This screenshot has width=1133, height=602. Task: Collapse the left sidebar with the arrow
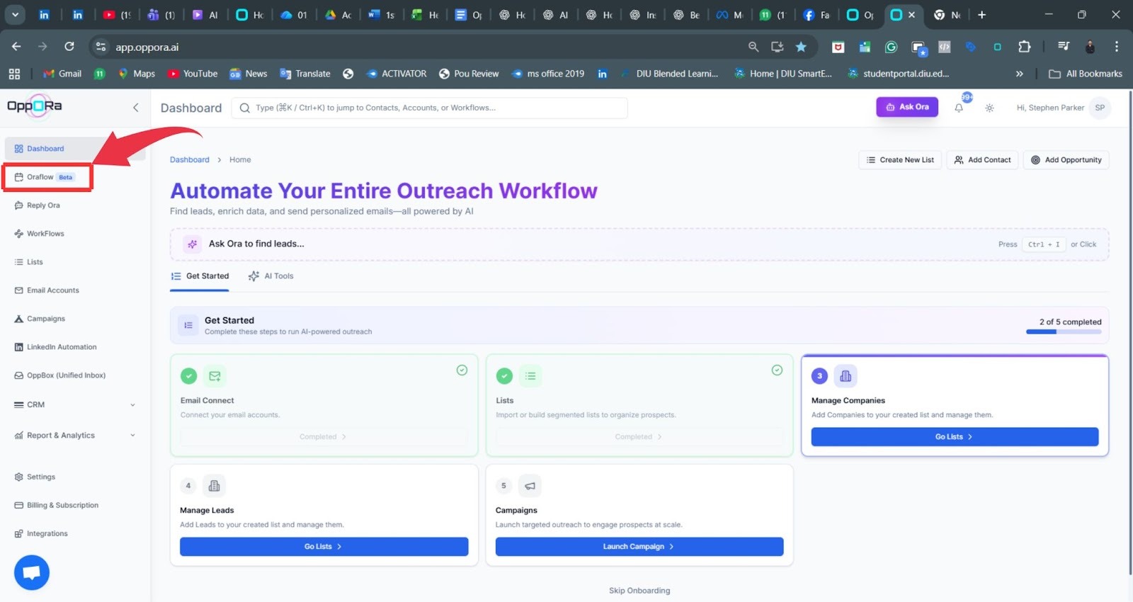[135, 108]
